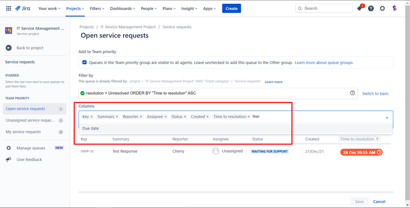
Task: Click the Created column header
Action: click(x=312, y=139)
